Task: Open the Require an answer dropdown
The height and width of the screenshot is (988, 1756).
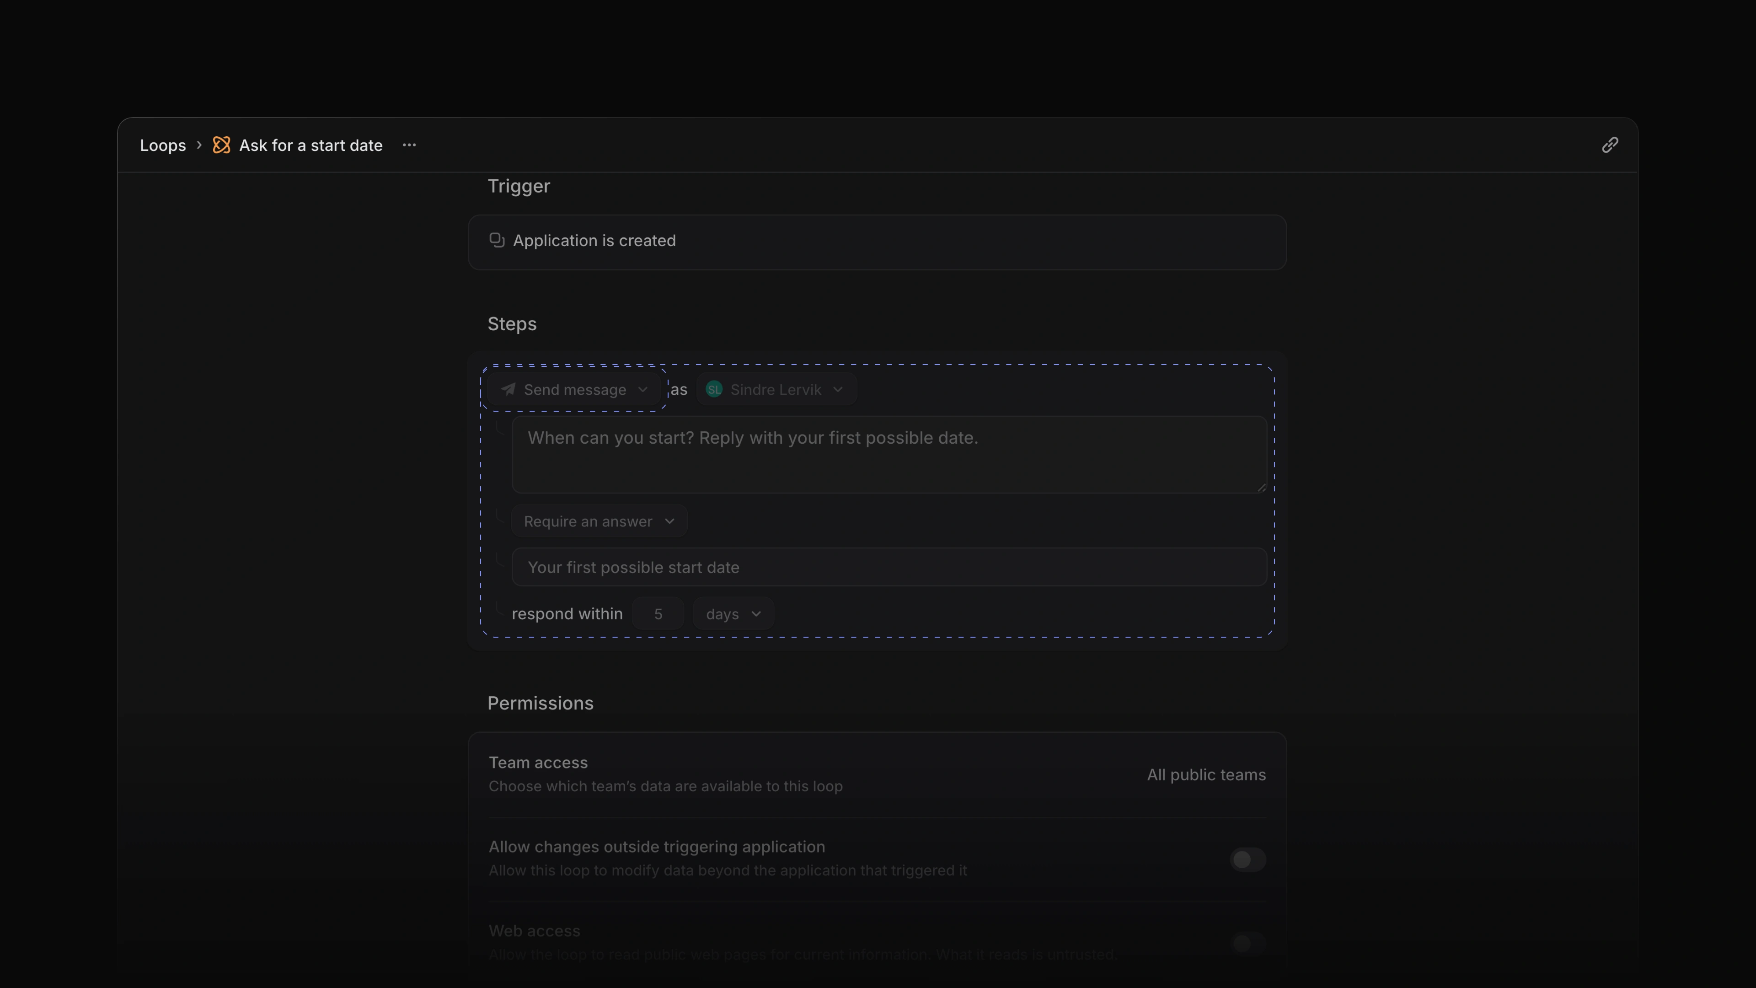Action: pos(599,521)
